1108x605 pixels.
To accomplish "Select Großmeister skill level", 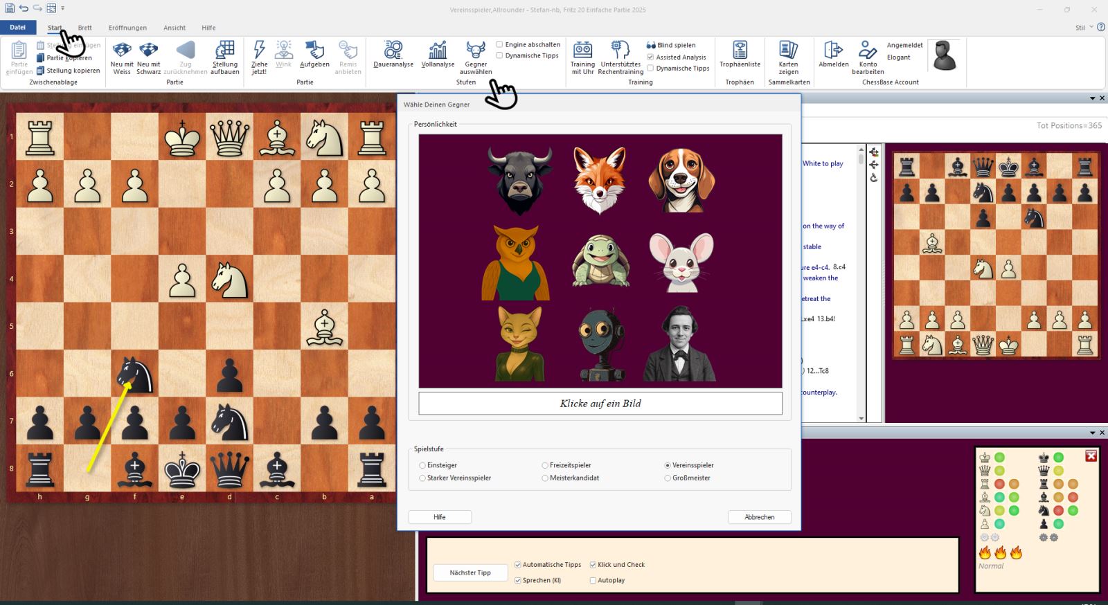I will [668, 478].
